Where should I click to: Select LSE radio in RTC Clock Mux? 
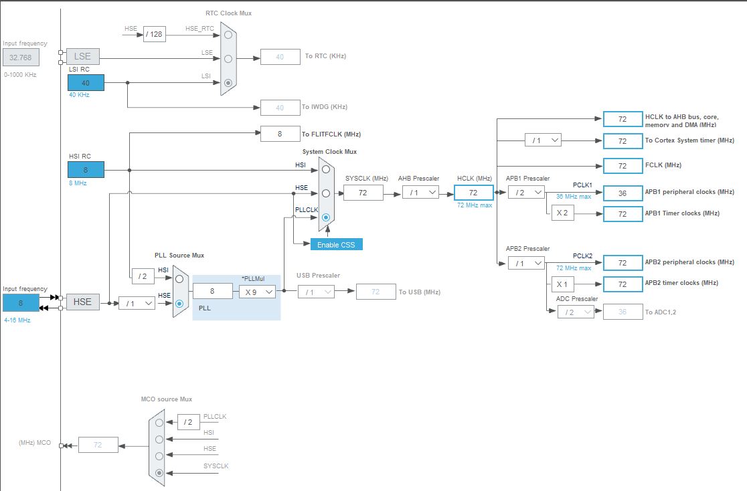tap(228, 59)
